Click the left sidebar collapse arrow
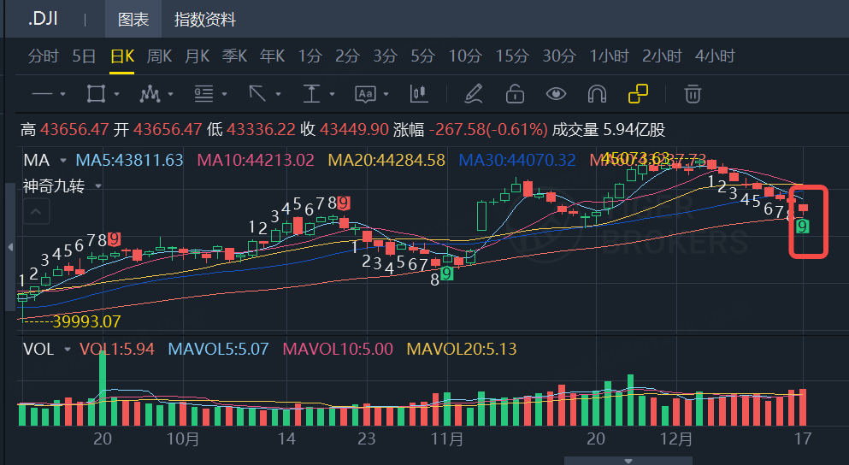The height and width of the screenshot is (465, 849). pos(9,247)
